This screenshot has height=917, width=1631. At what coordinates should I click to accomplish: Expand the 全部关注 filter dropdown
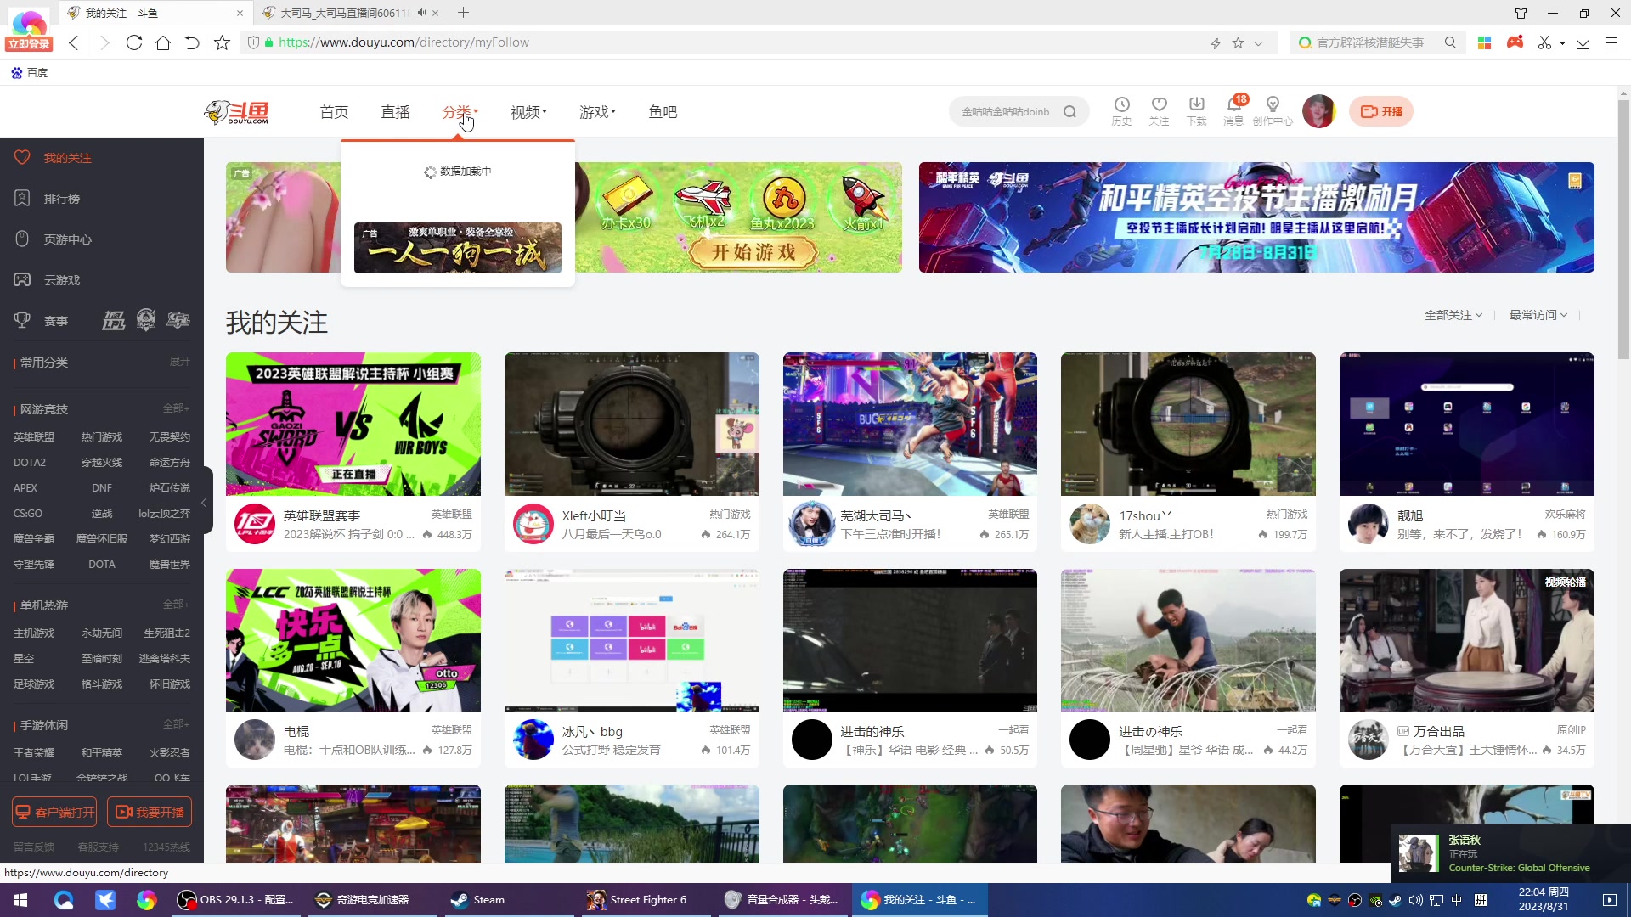point(1453,315)
